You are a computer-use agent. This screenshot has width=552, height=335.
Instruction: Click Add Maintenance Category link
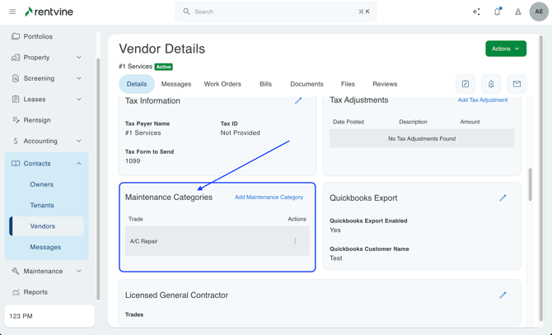click(x=269, y=198)
